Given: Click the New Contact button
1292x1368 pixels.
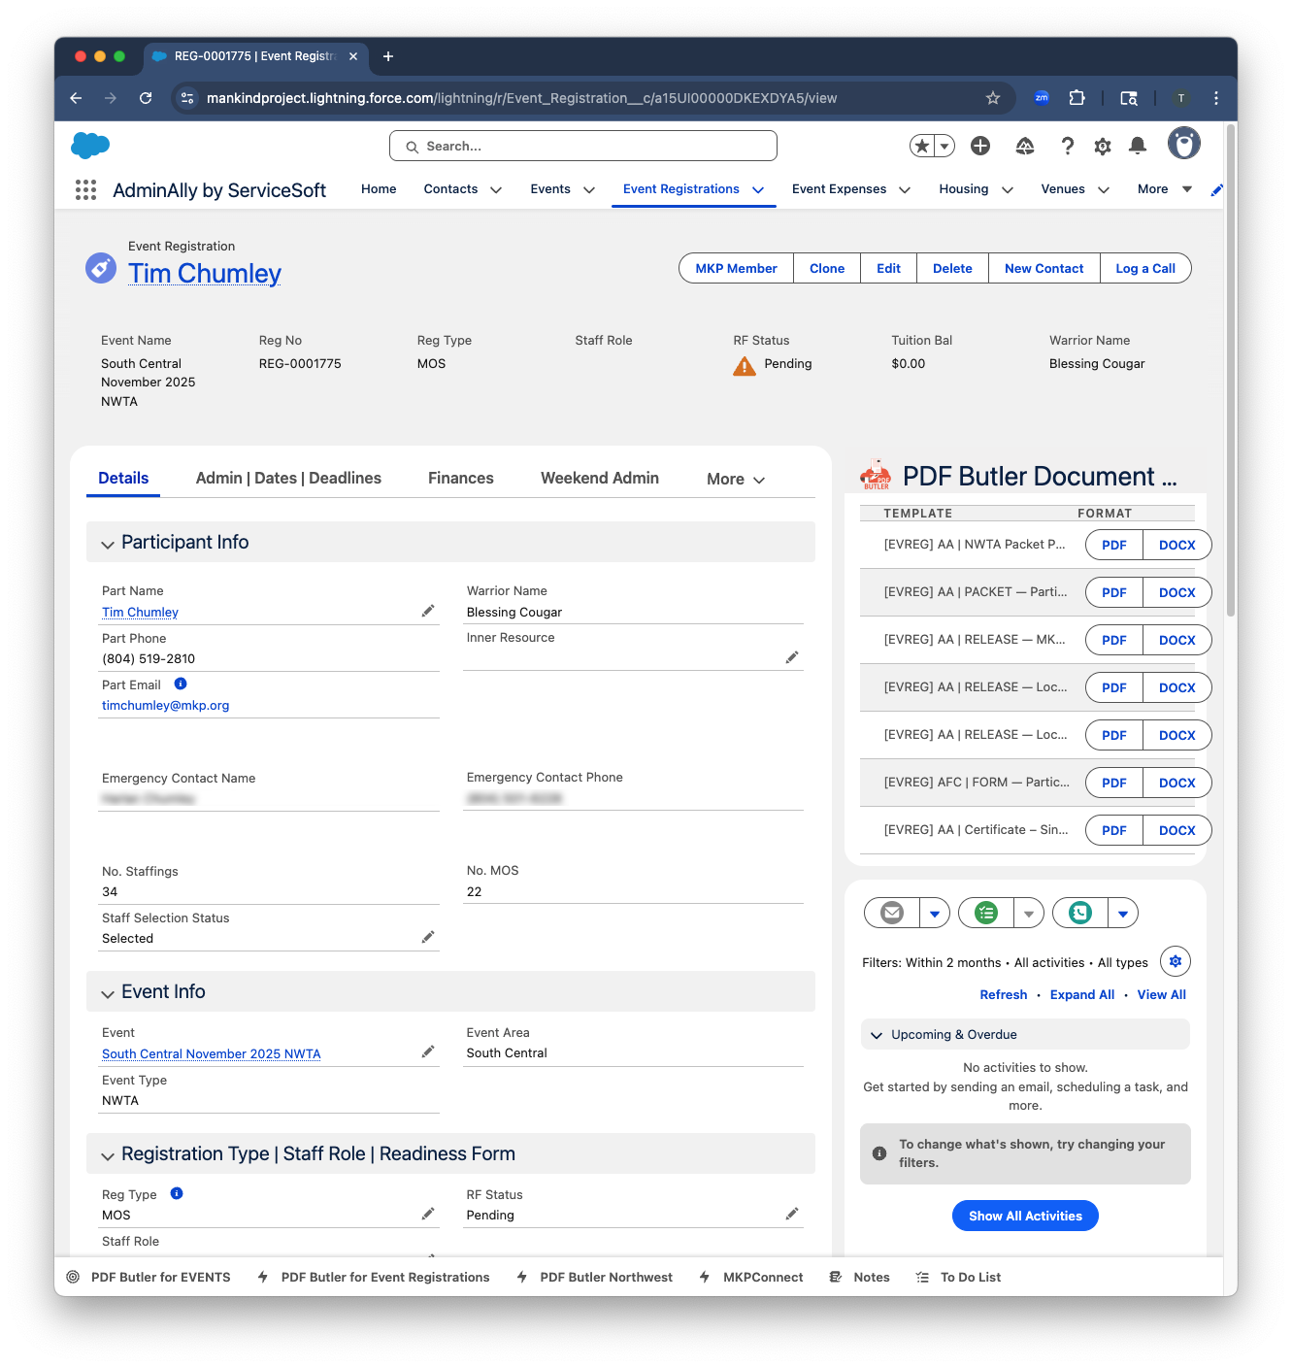Looking at the screenshot, I should pos(1044,268).
